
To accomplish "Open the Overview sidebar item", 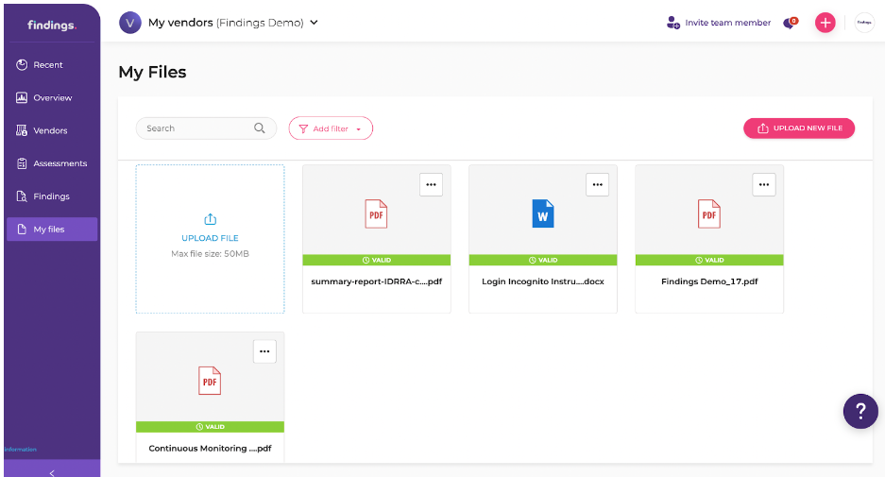I will click(52, 97).
